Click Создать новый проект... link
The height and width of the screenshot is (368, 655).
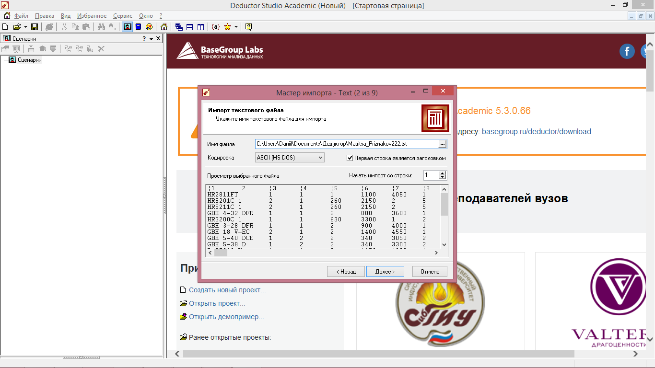[x=227, y=290]
